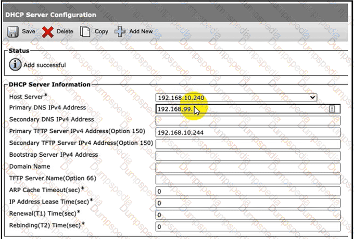Select the Rebinding(T2) Time field
The image size is (354, 239).
[248, 227]
